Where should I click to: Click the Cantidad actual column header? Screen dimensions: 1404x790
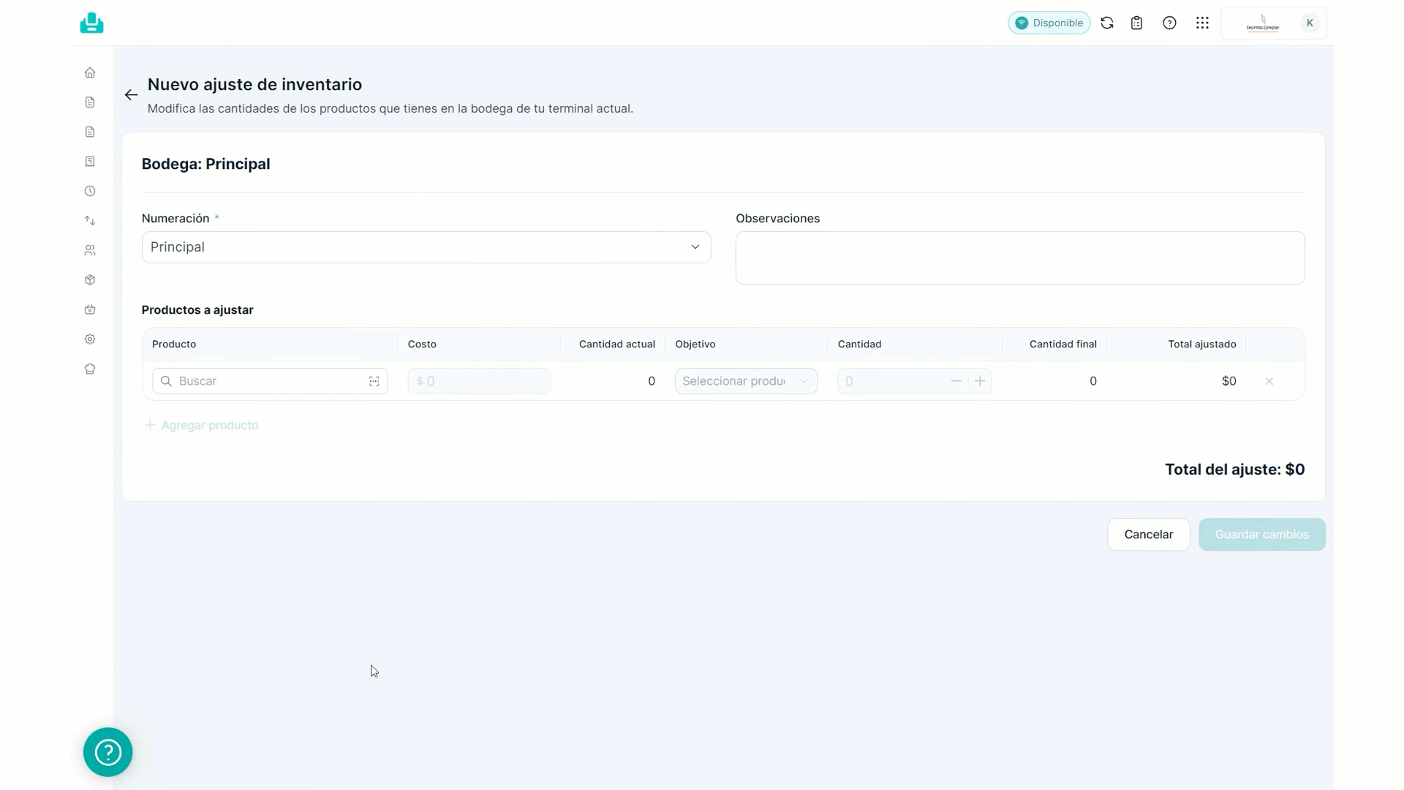[x=617, y=344]
